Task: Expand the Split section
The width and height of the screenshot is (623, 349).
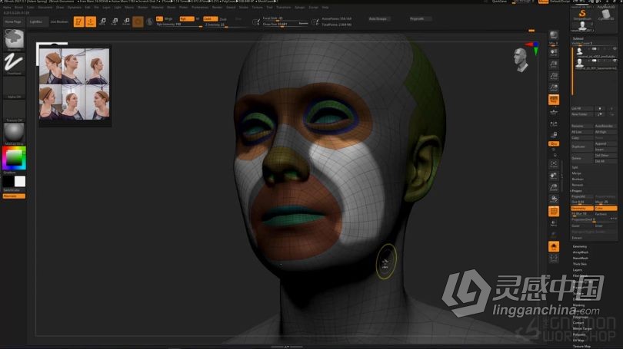Action: (x=575, y=167)
